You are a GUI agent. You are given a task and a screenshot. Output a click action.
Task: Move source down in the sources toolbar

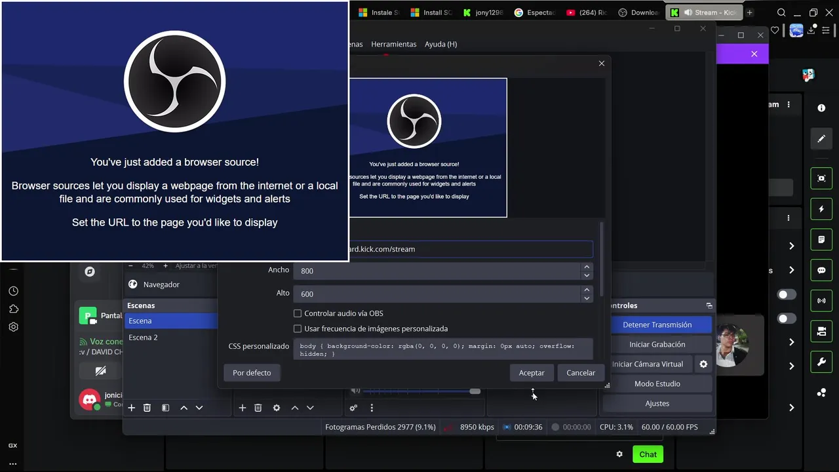310,408
